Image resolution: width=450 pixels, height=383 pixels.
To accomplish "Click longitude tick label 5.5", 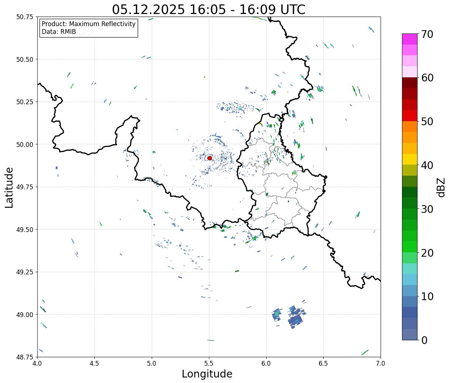I will [209, 363].
